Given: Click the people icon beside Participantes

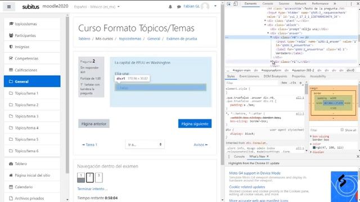Looking at the screenshot, I should coord(11,35).
